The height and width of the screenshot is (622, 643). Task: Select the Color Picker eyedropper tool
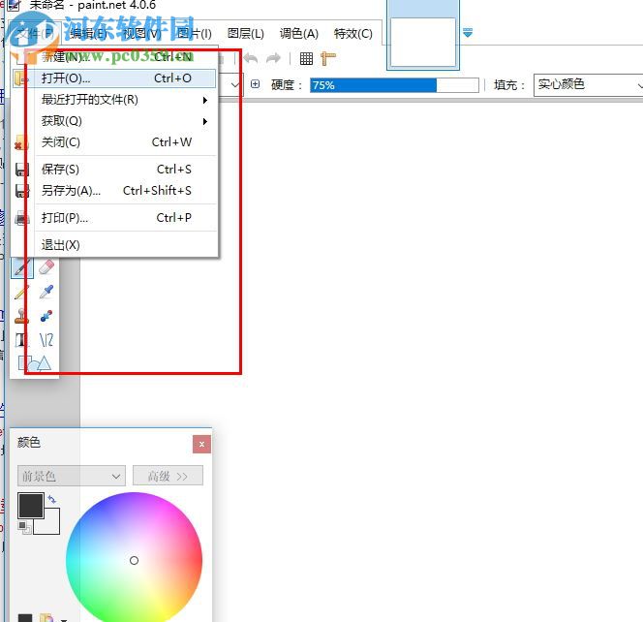(46, 292)
